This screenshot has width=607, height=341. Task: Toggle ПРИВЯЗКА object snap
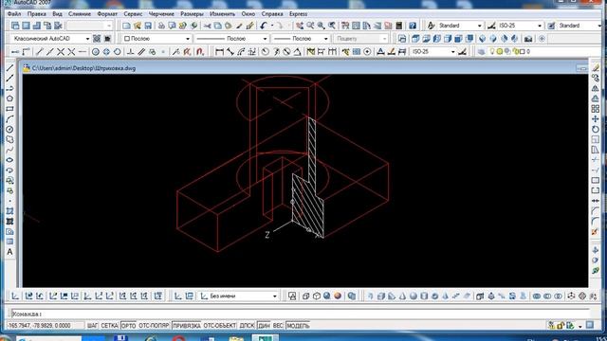coord(187,326)
